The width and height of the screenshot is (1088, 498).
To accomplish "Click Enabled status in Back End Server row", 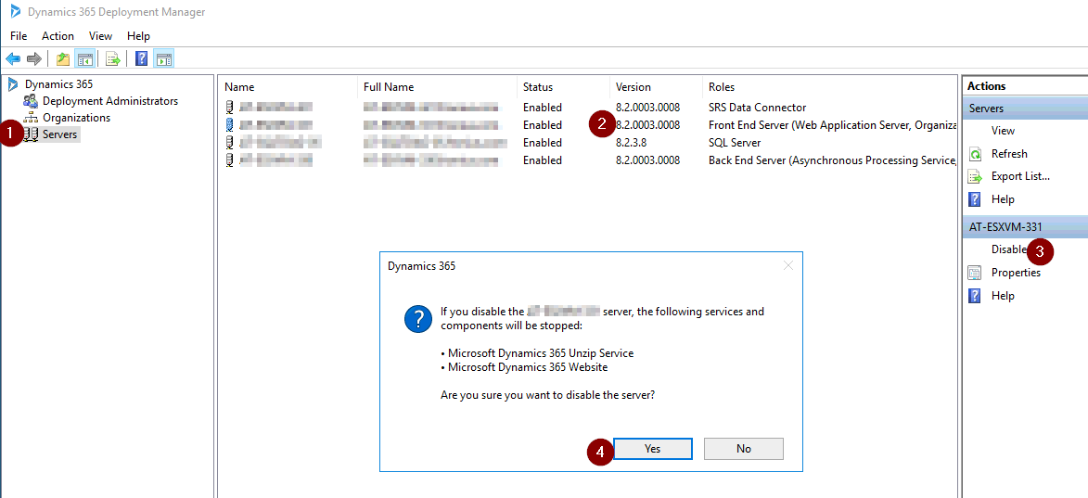I will [542, 161].
